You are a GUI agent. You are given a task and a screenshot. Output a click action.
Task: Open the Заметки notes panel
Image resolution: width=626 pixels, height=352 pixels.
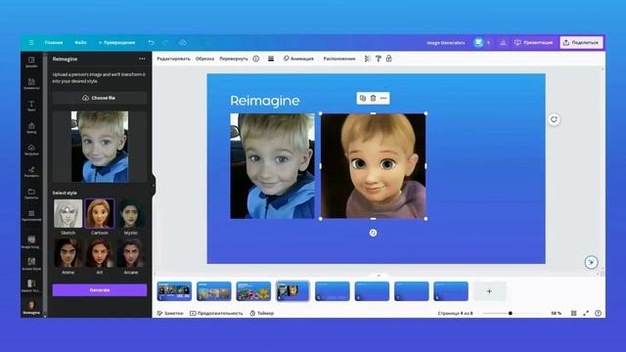pos(170,313)
